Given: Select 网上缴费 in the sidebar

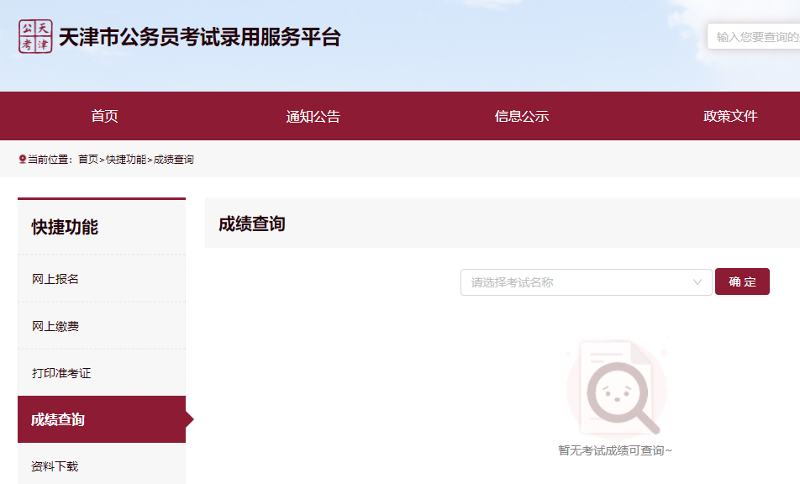Looking at the screenshot, I should click(55, 326).
